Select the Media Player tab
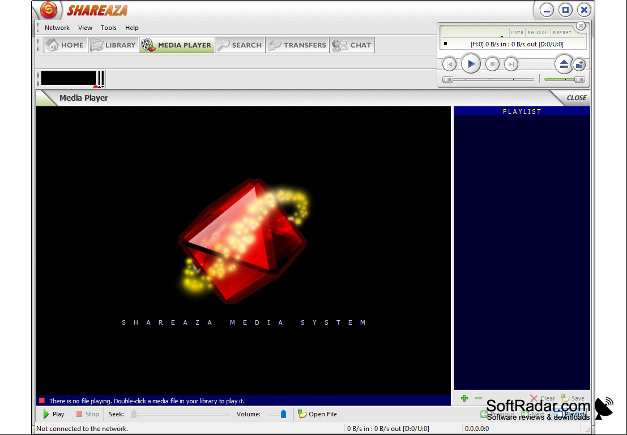The image size is (627, 435). [x=177, y=45]
